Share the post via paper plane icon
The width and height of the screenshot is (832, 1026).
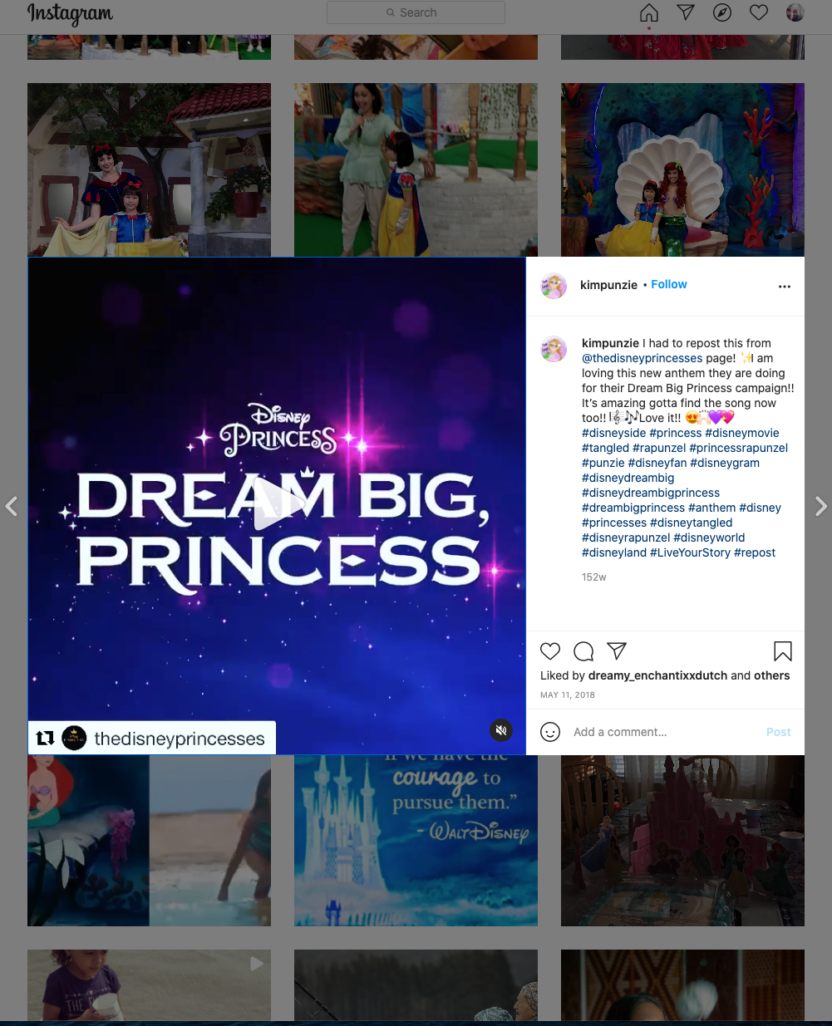coord(617,650)
